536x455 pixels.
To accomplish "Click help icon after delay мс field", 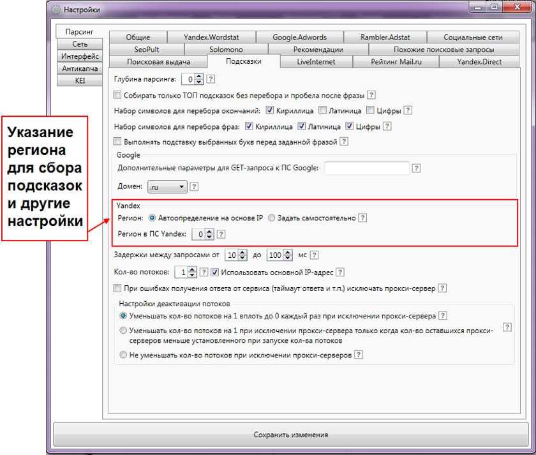I will pos(314,255).
